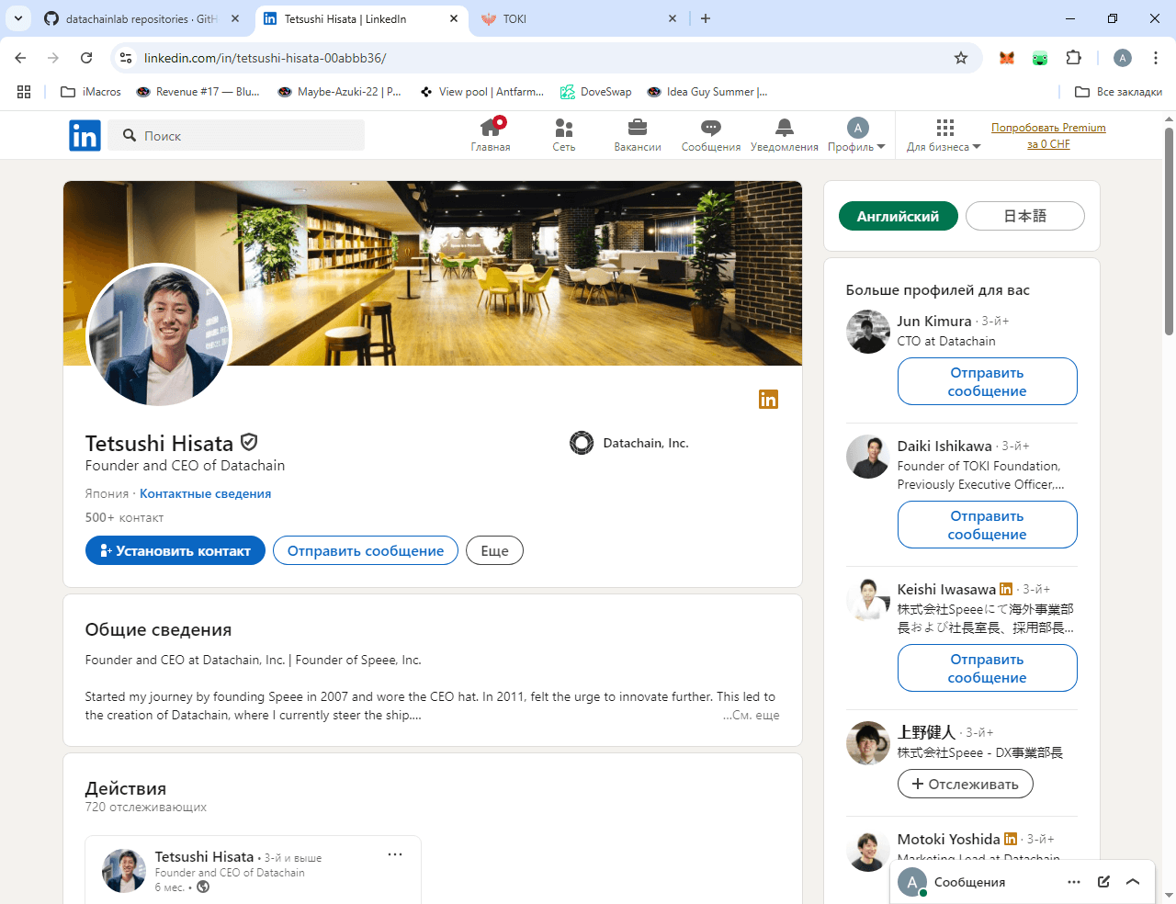Click the globe visibility icon on post
The height and width of the screenshot is (904, 1176).
click(x=203, y=887)
